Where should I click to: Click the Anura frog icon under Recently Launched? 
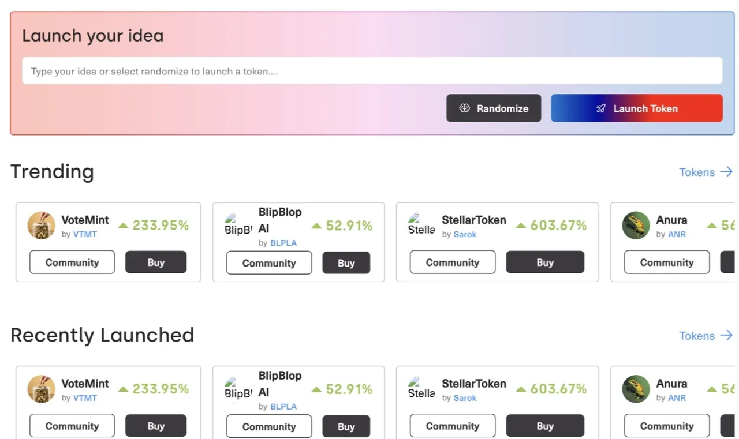point(636,389)
